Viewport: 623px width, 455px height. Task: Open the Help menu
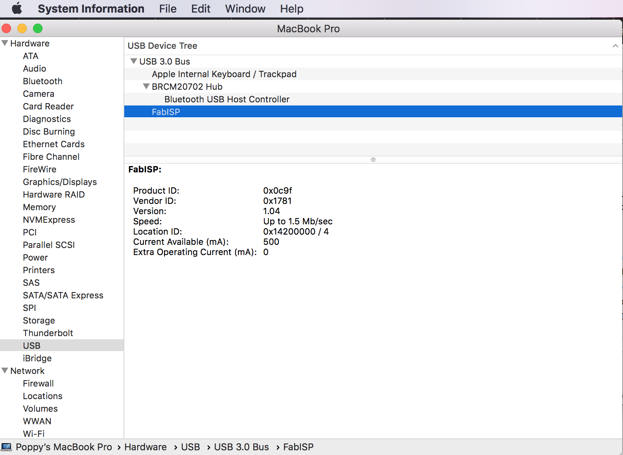point(291,9)
